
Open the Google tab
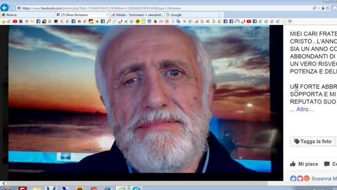tap(192, 15)
